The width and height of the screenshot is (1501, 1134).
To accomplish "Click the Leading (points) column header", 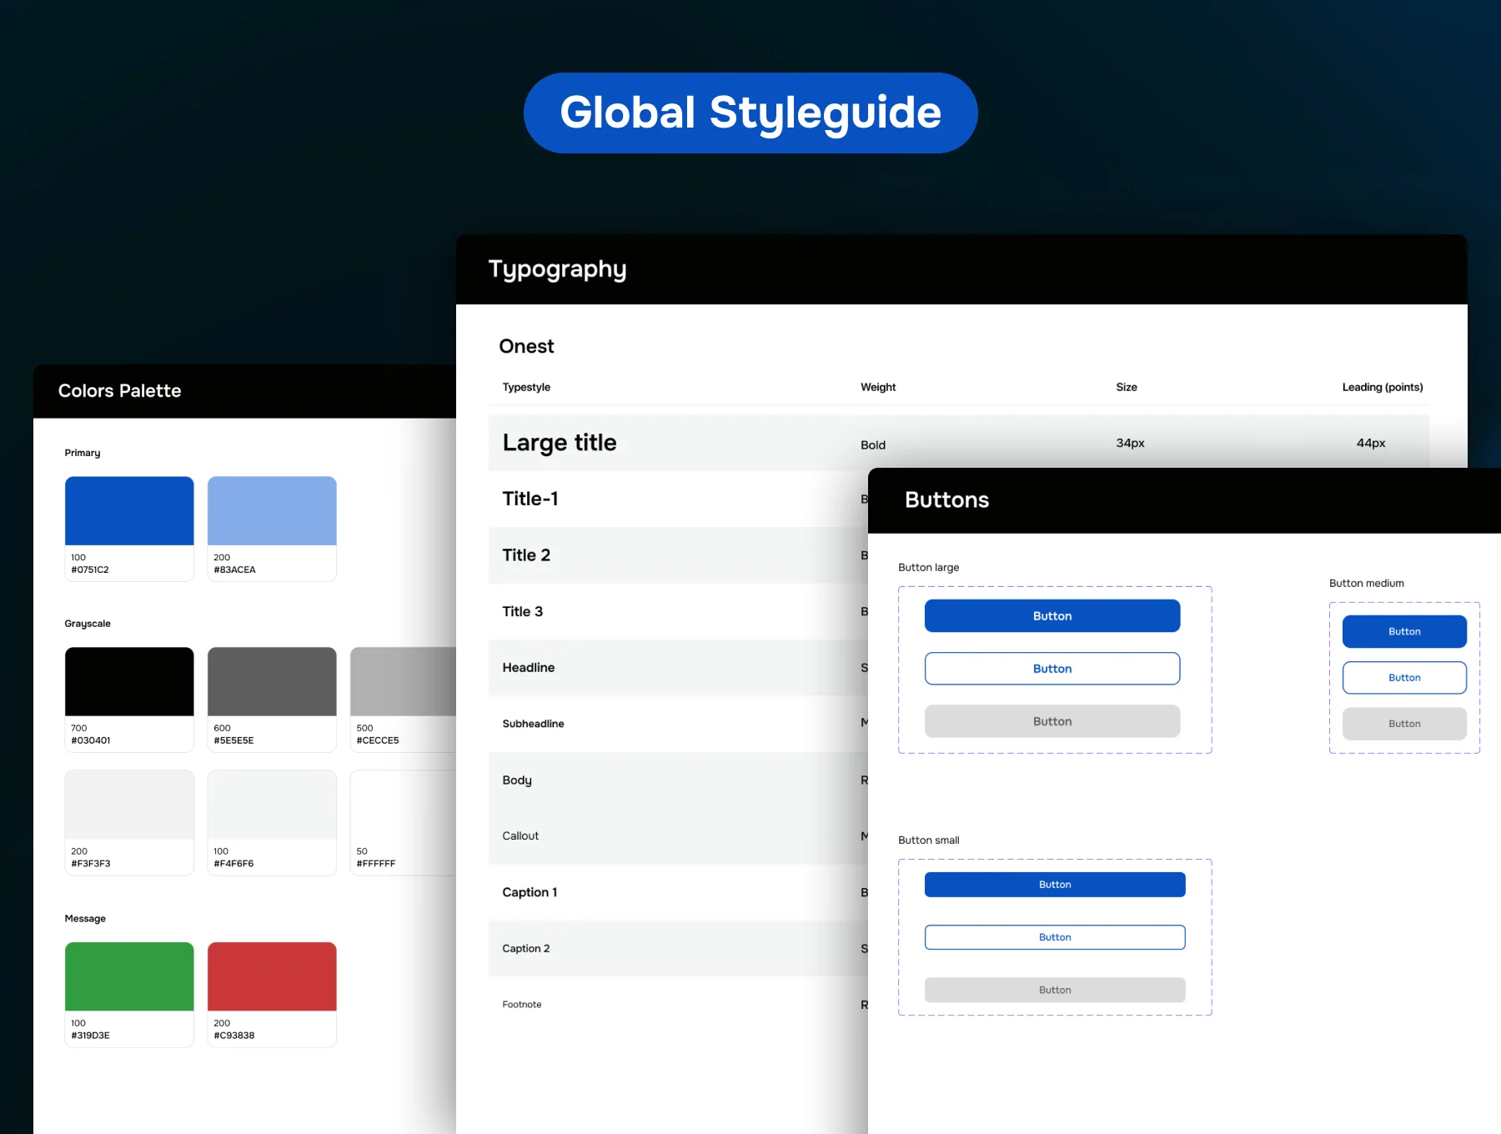I will [x=1383, y=387].
